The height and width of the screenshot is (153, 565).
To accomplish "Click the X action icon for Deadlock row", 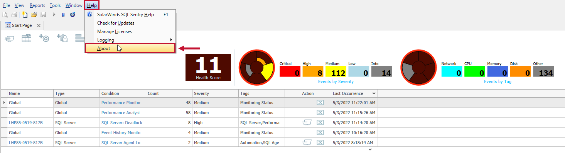I will (320, 123).
